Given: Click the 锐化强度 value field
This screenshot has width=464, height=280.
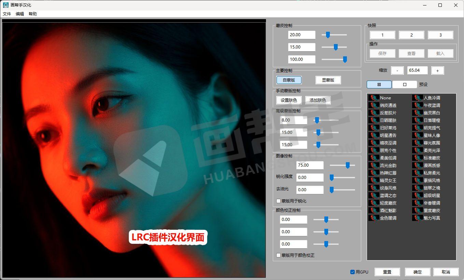Looking at the screenshot, I should click(310, 178).
